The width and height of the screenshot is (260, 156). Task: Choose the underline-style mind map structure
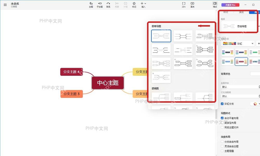pos(161,50)
